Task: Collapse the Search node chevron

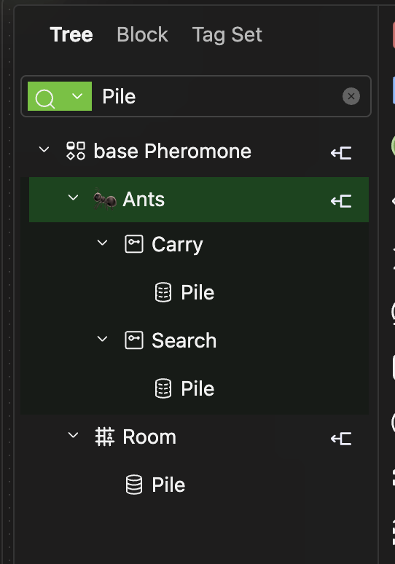Action: 103,339
